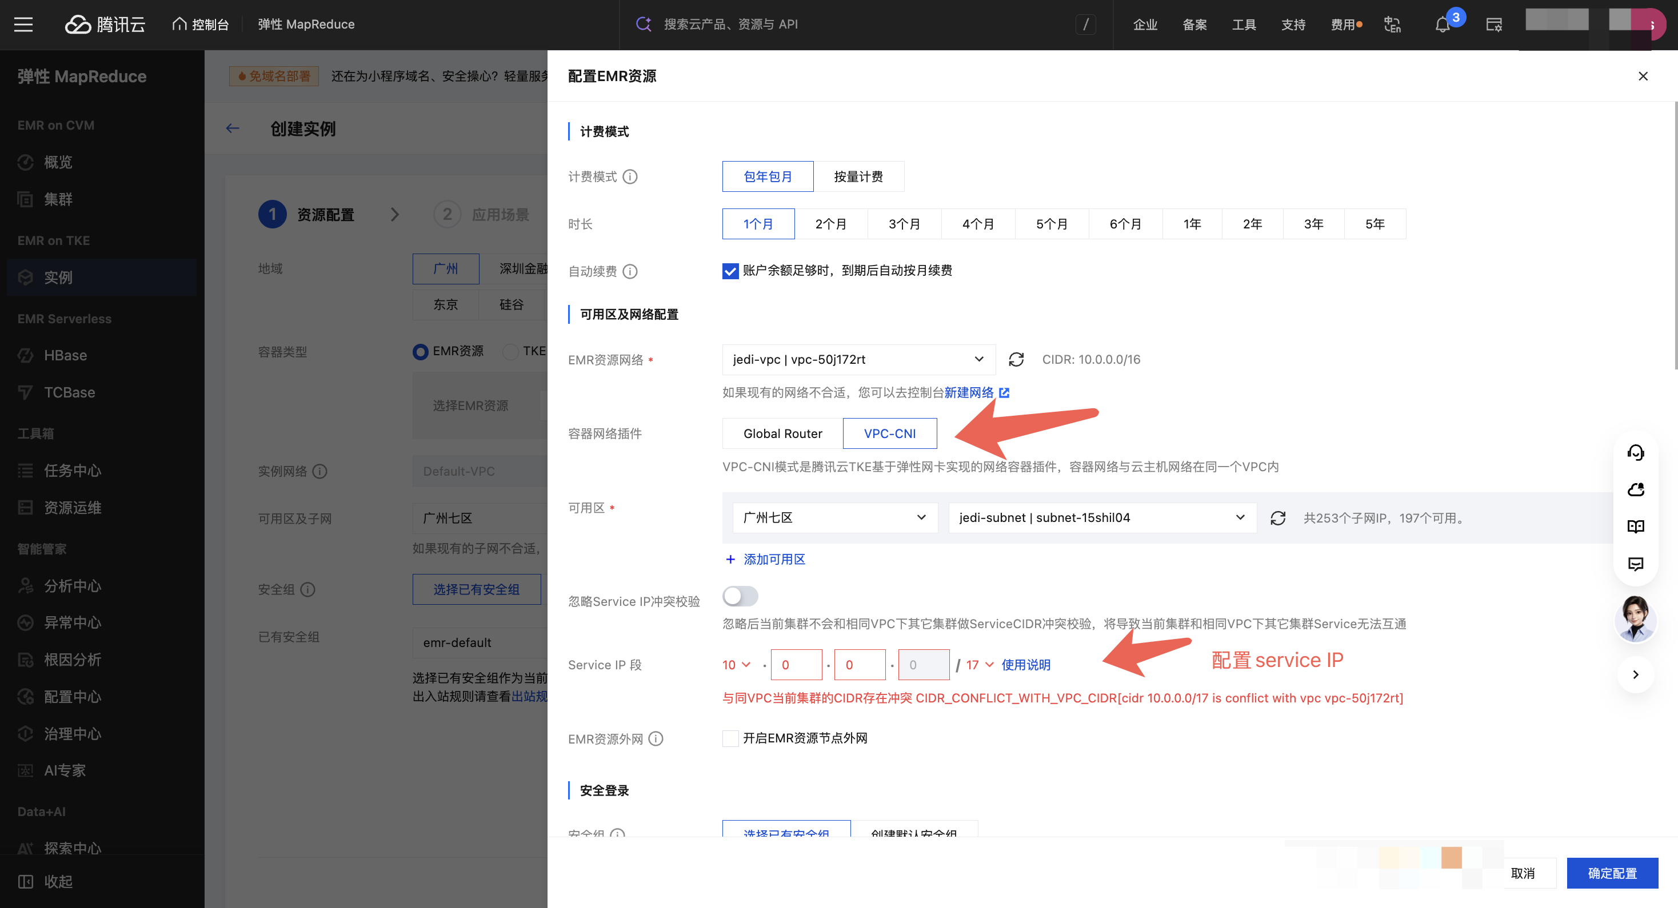The width and height of the screenshot is (1678, 908).
Task: Open the 支持 menu in top bar
Action: tap(1293, 25)
